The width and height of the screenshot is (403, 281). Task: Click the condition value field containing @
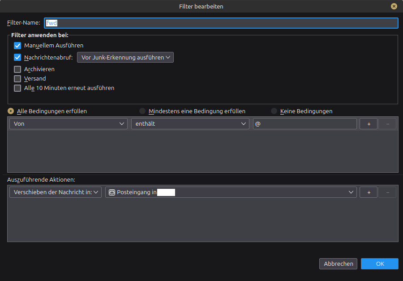pyautogui.click(x=305, y=124)
